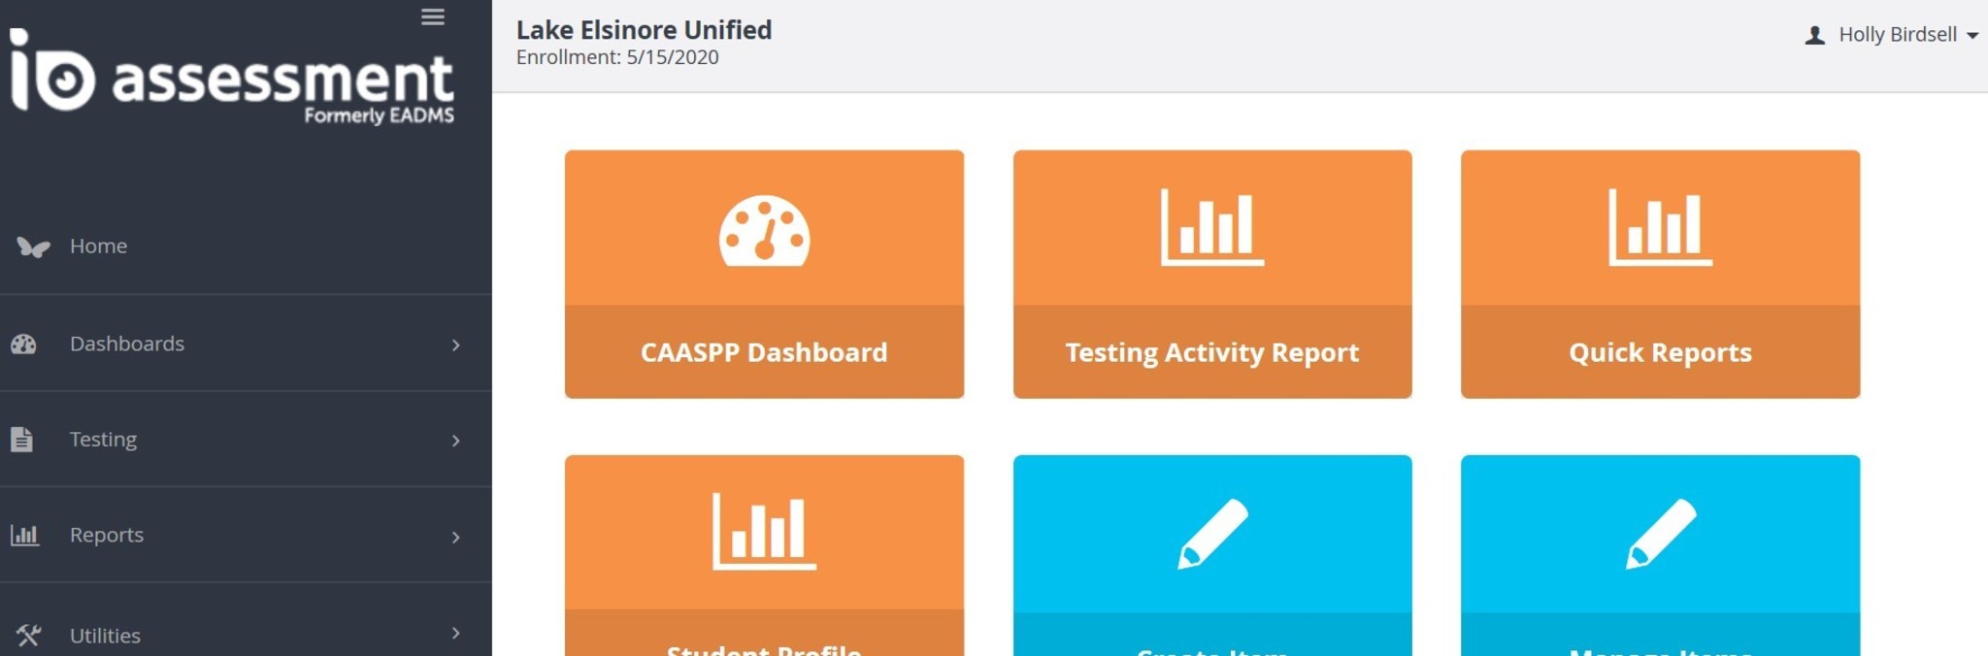The width and height of the screenshot is (1988, 656).
Task: Click the Dashboards gauge icon in sidebar
Action: (24, 344)
